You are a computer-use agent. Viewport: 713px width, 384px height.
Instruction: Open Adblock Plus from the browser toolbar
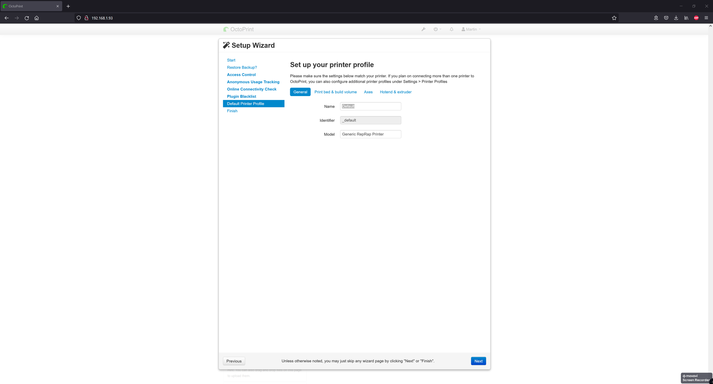coord(696,18)
